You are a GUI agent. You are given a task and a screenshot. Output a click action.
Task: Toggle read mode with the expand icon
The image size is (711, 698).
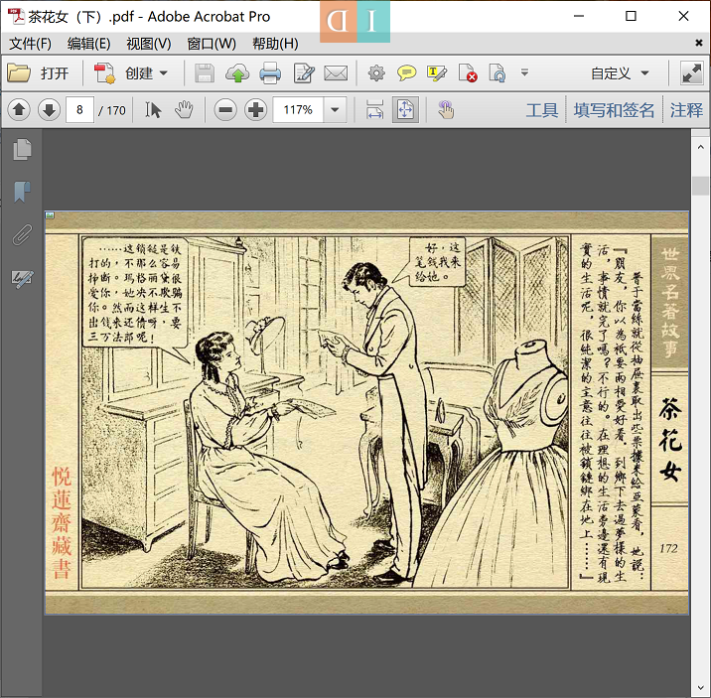pos(691,72)
